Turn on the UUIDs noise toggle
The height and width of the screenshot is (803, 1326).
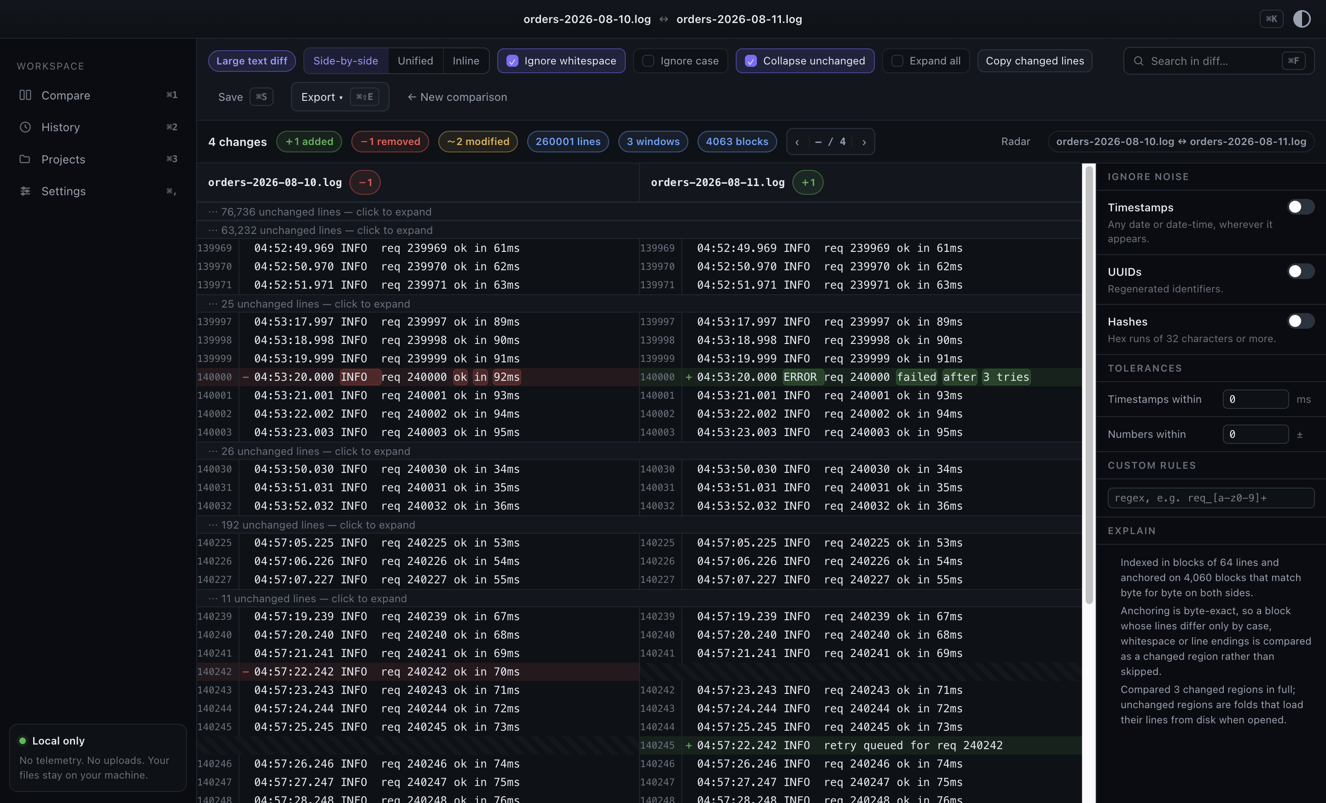point(1300,271)
